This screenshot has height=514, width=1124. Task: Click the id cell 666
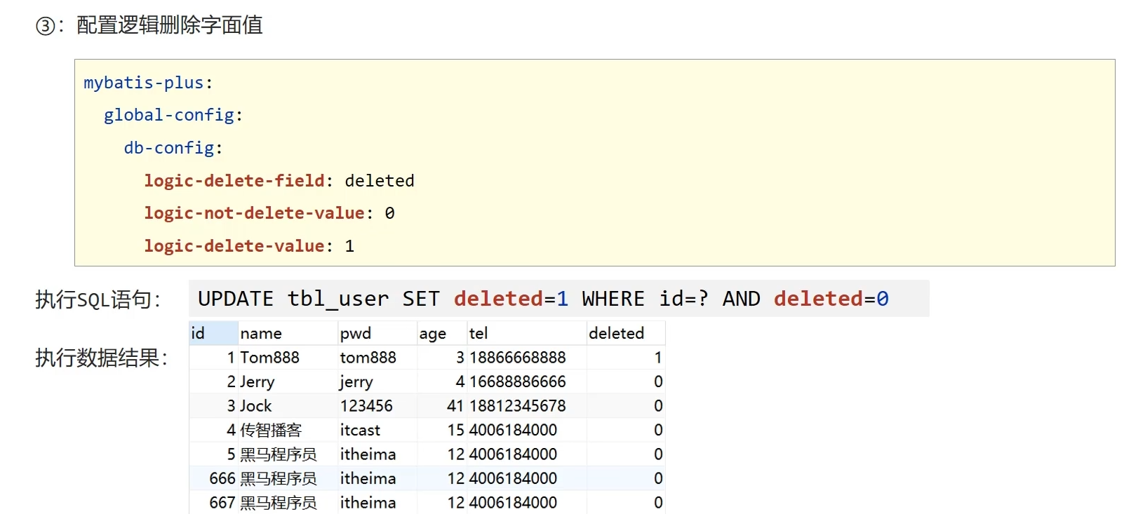pos(214,478)
